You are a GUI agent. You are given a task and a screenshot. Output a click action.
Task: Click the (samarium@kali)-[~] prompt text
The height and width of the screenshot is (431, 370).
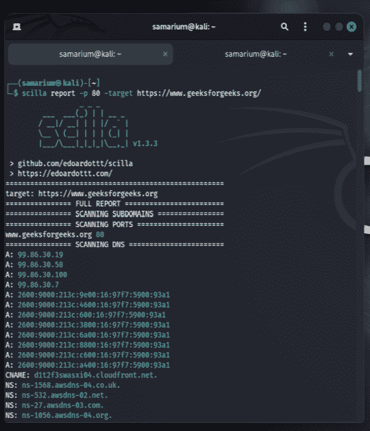coord(59,83)
